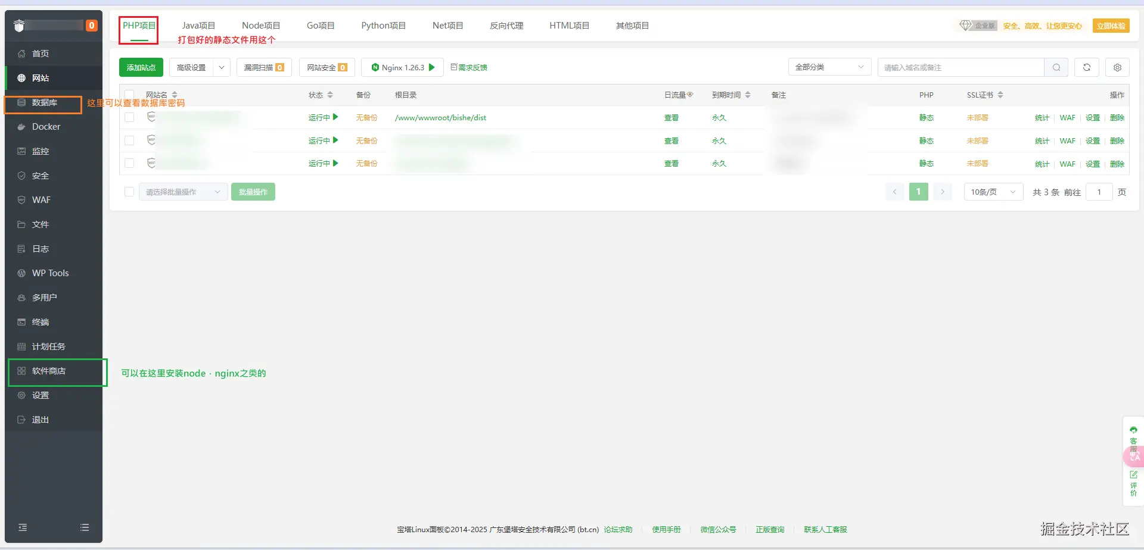Switch to the 反向代理 tab
1144x550 pixels.
[x=506, y=26]
